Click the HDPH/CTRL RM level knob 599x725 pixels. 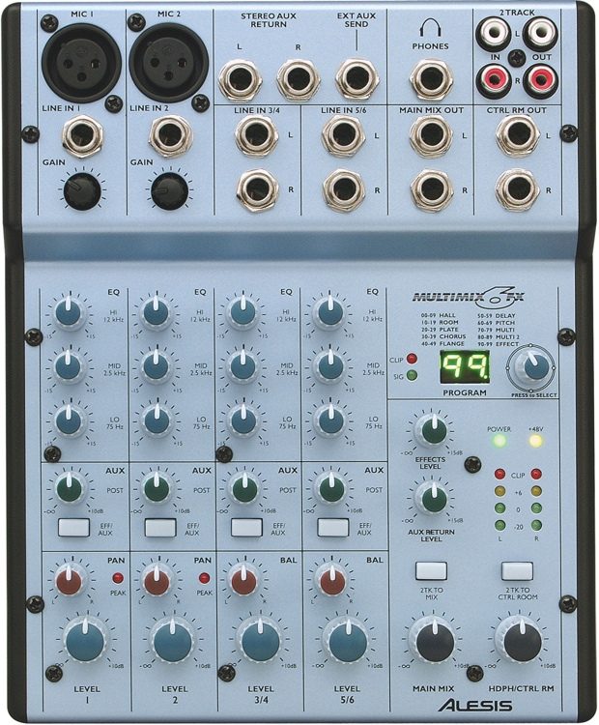click(x=523, y=641)
